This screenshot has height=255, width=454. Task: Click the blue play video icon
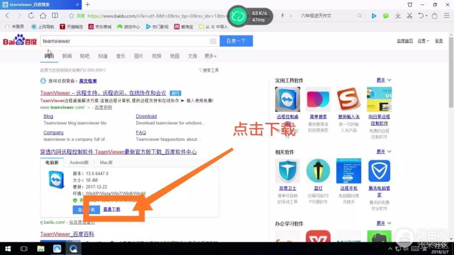tap(374, 16)
